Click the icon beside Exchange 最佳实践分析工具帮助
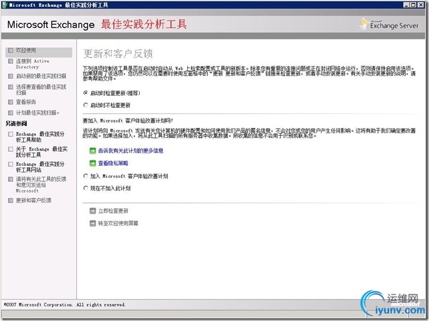Screen dimensions: 429x321 [x=11, y=134]
